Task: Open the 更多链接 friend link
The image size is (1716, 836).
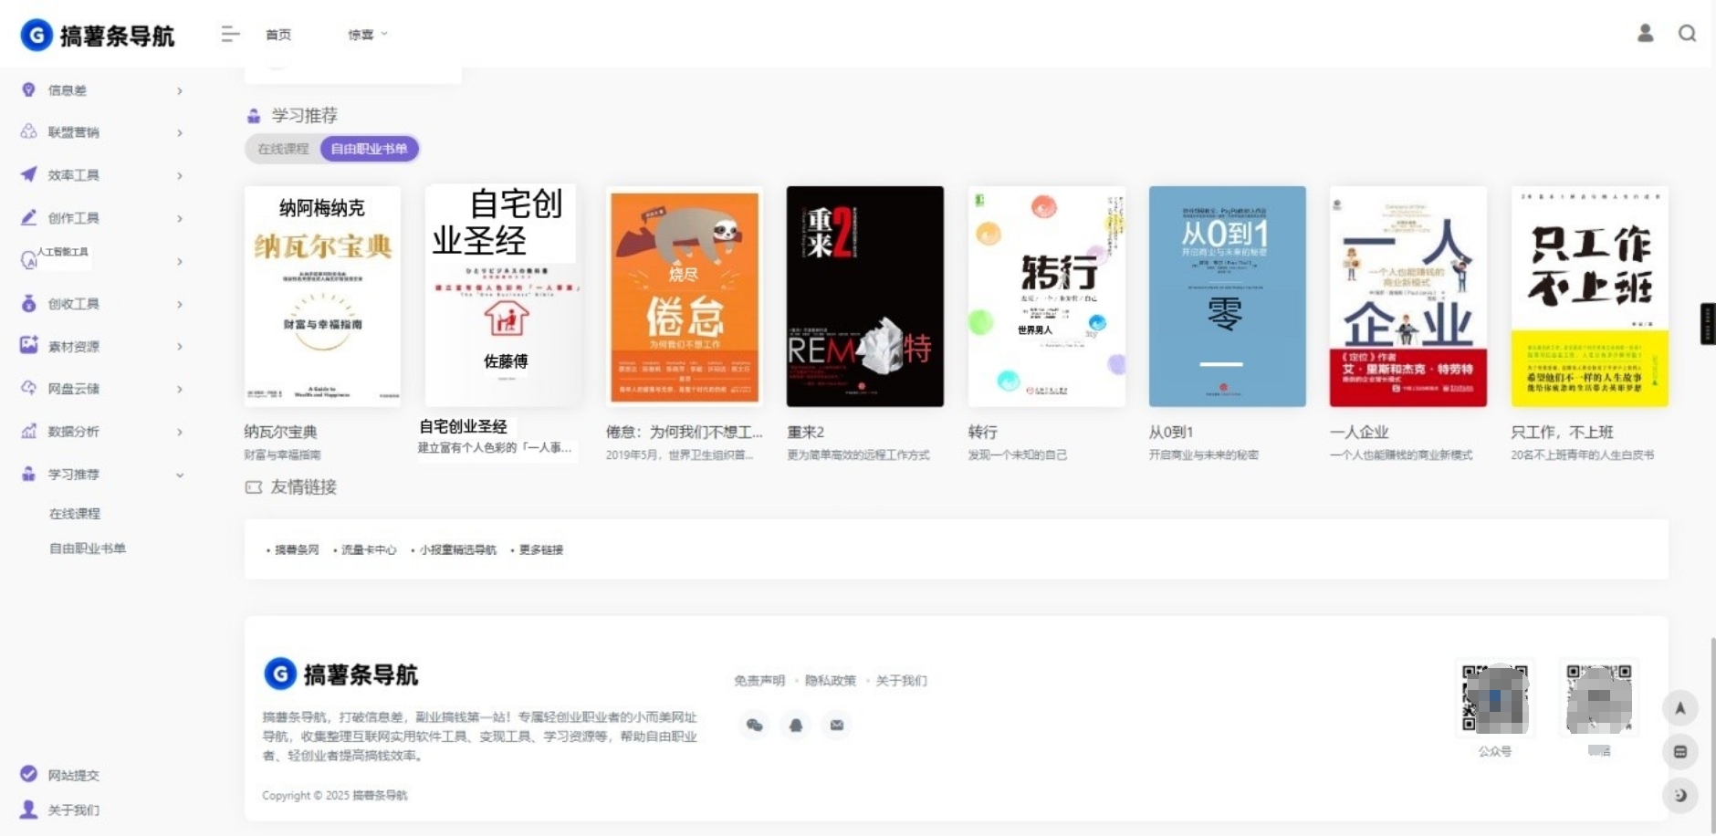Action: pos(540,549)
